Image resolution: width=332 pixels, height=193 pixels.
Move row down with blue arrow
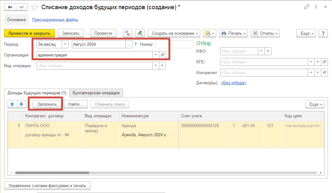click(21, 104)
